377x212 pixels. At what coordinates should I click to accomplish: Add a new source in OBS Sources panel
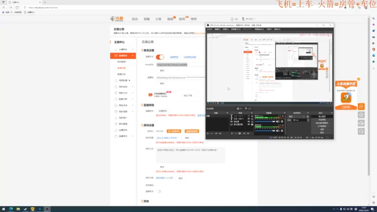point(232,133)
